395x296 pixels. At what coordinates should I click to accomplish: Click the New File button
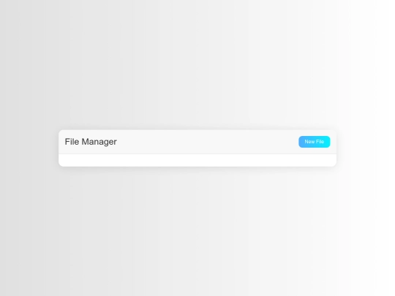click(314, 142)
